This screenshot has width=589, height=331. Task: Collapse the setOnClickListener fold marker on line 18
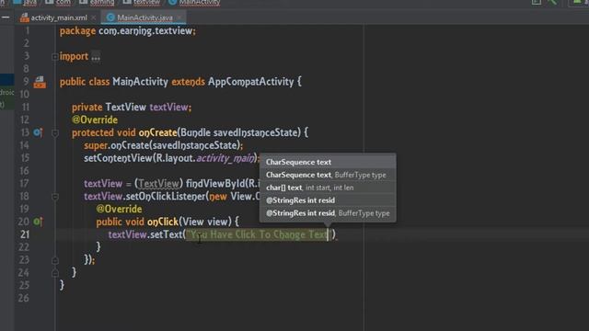tap(55, 197)
